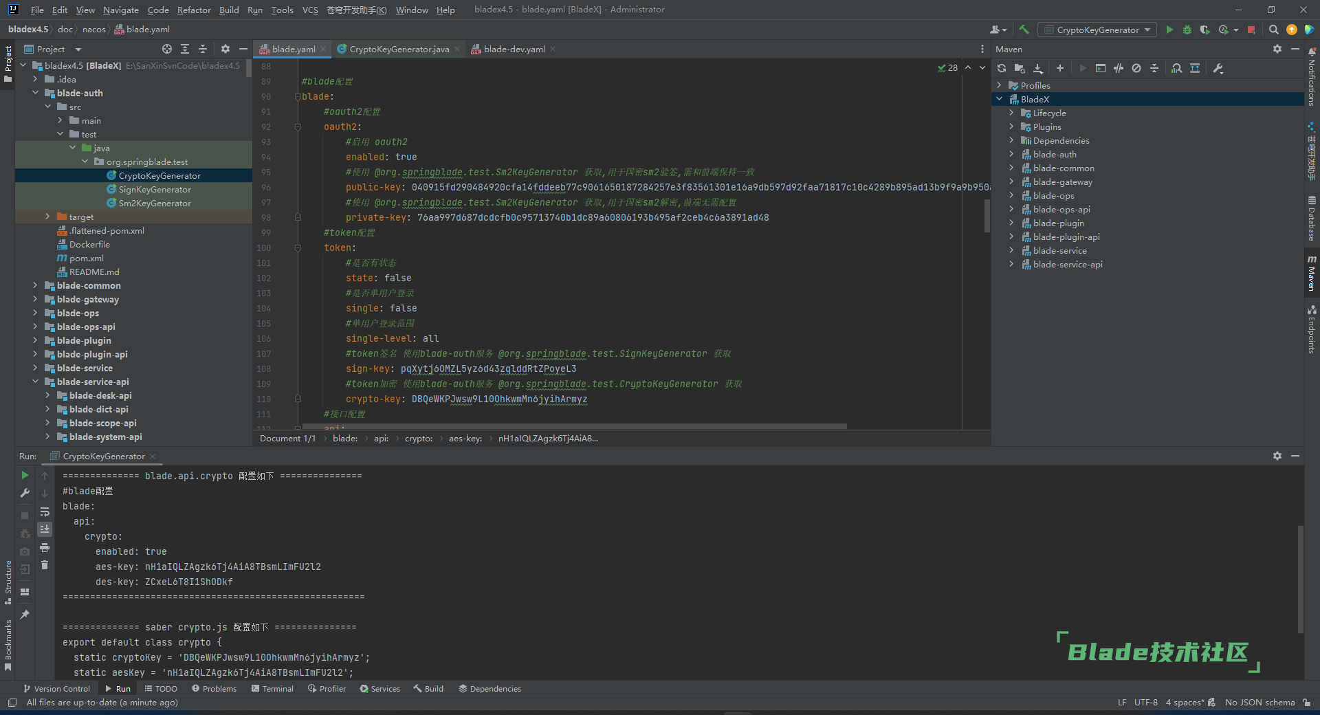Viewport: 1320px width, 715px height.
Task: Open the Navigate menu
Action: (x=121, y=10)
